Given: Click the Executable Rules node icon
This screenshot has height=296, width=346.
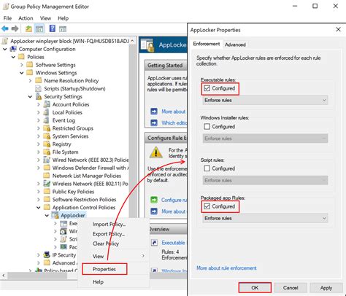Looking at the screenshot, I should point(64,223).
